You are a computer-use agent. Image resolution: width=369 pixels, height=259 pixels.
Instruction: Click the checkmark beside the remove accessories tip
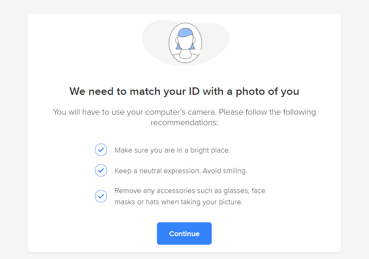tap(101, 196)
